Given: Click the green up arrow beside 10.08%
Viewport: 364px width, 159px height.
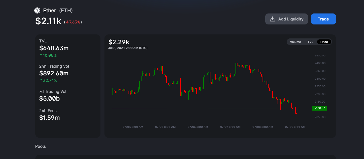Looking at the screenshot, I should click(x=41, y=55).
